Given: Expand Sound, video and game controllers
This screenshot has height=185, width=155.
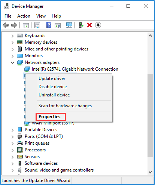Looking at the screenshot, I should tap(12, 170).
